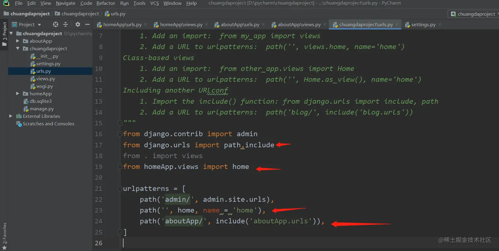Viewport: 499px width, 251px height.
Task: Select wsgi.py in the project tree
Action: [45, 86]
